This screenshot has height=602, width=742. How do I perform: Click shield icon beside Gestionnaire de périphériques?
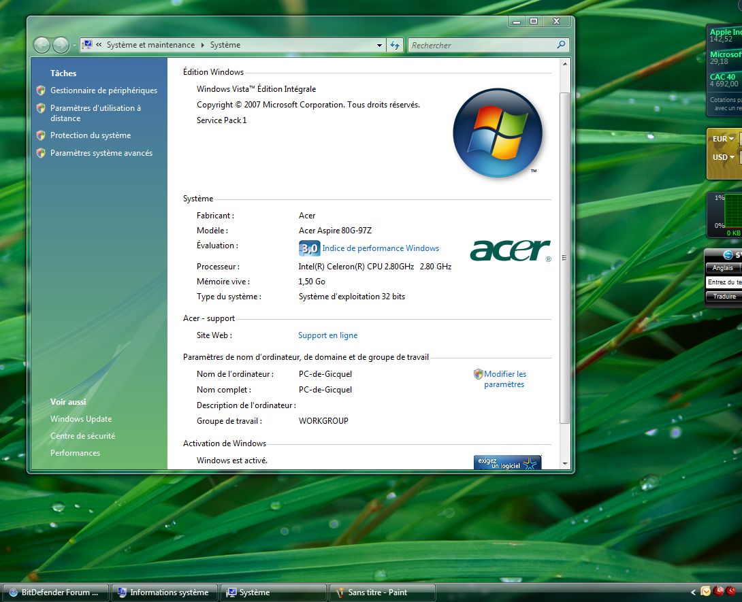tap(41, 90)
